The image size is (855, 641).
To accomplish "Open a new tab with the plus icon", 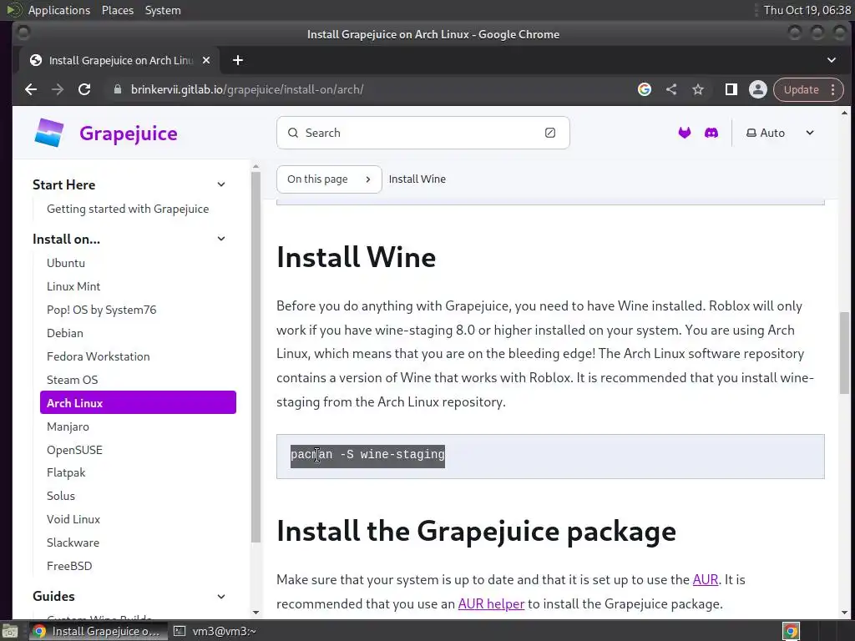I will click(x=238, y=60).
